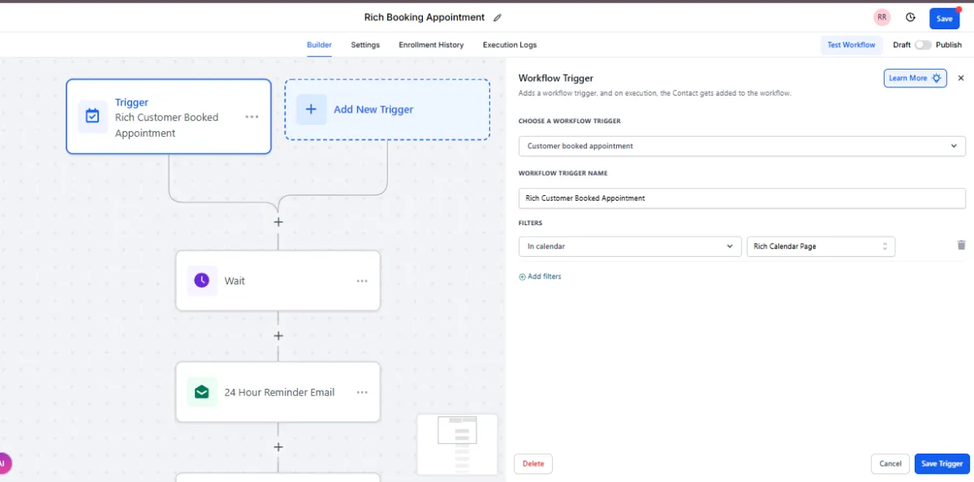Add step plus icon below Wait
The width and height of the screenshot is (974, 482).
click(x=278, y=335)
